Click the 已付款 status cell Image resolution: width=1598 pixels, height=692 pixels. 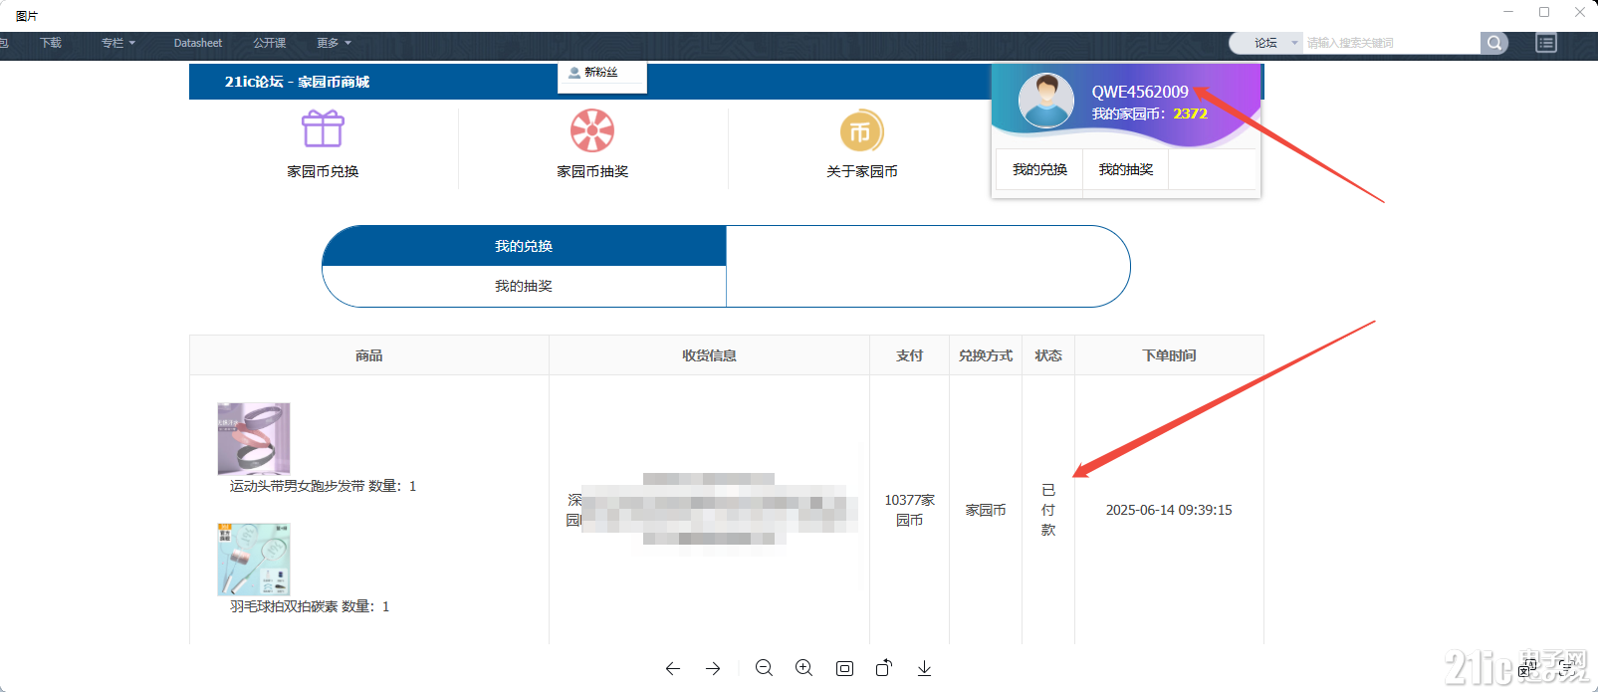coord(1048,510)
